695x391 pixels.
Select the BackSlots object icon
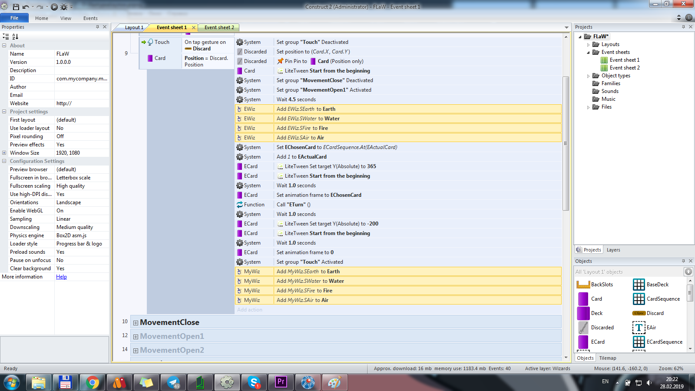pos(583,285)
